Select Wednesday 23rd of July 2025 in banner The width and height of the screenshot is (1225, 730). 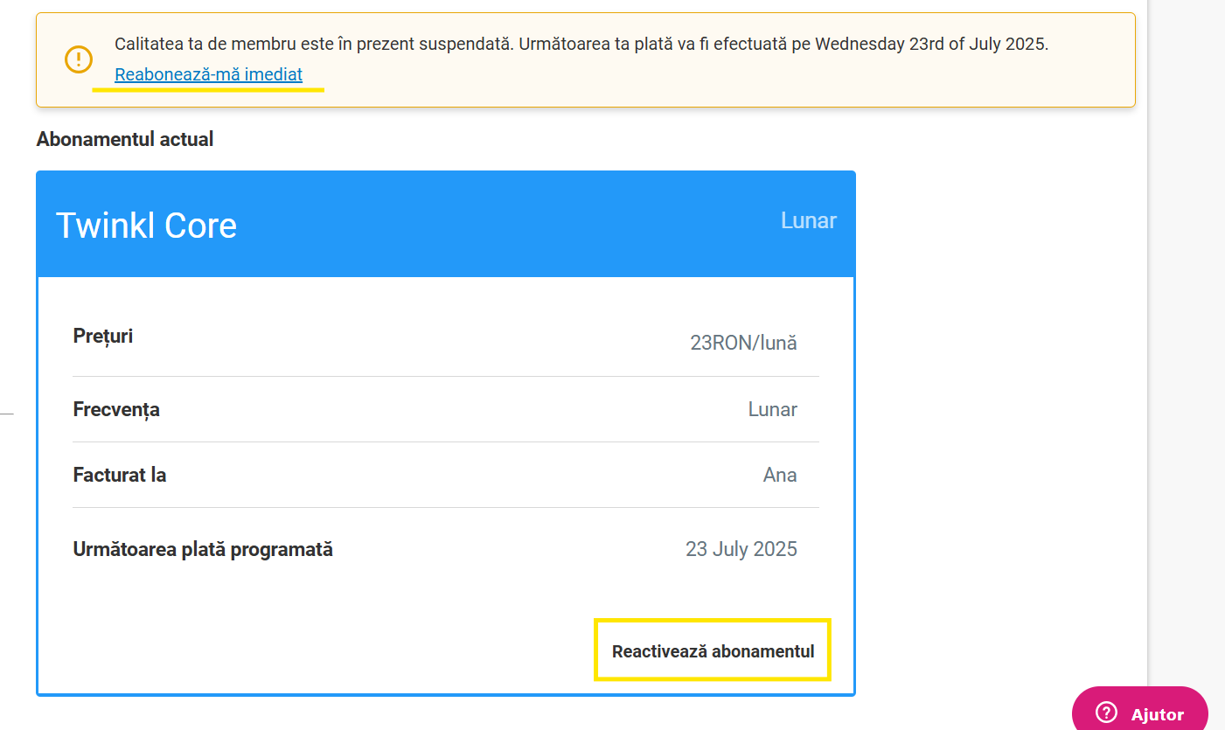click(x=929, y=44)
